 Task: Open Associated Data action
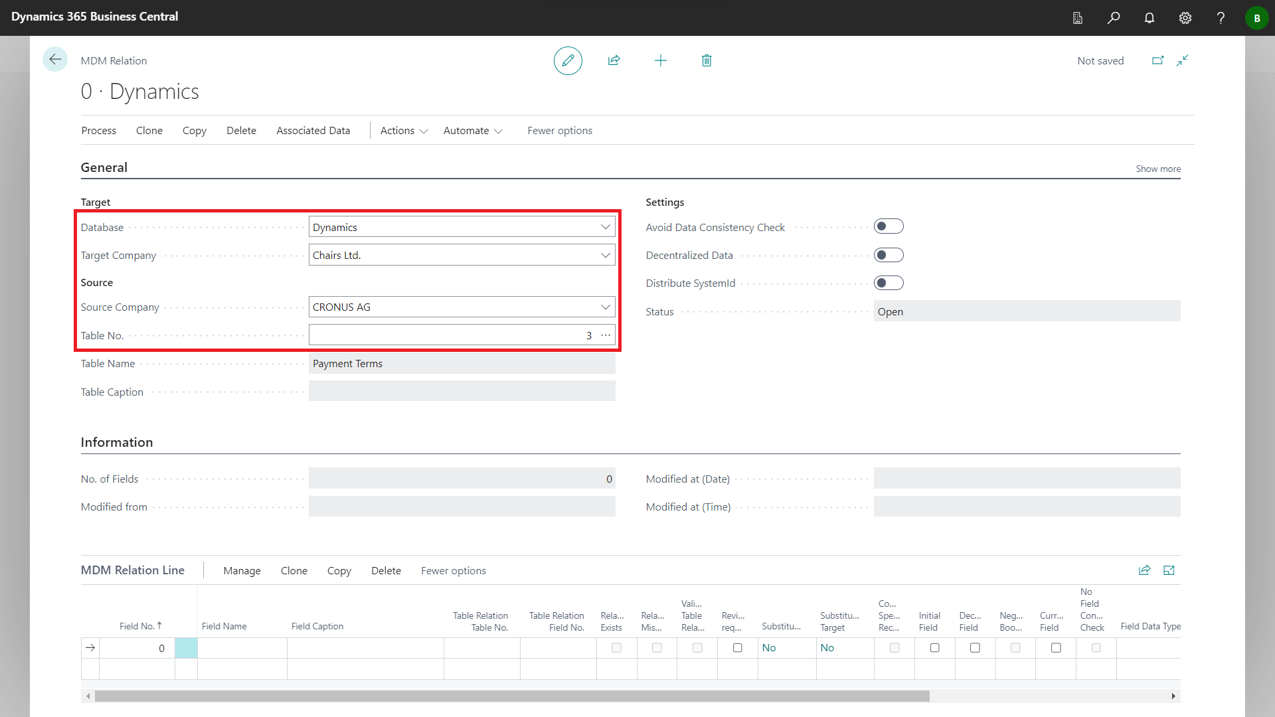click(313, 131)
